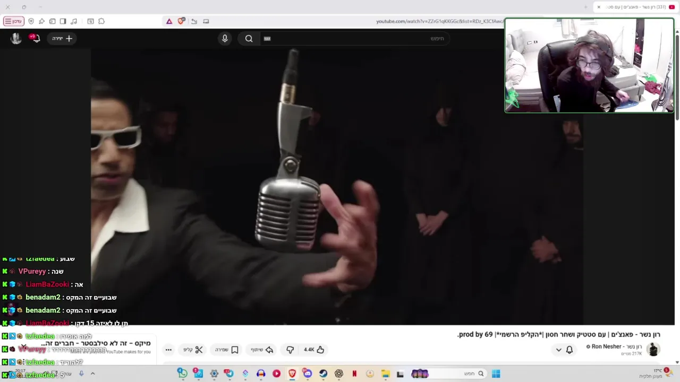
Task: Click the יצירה create button
Action: [62, 38]
